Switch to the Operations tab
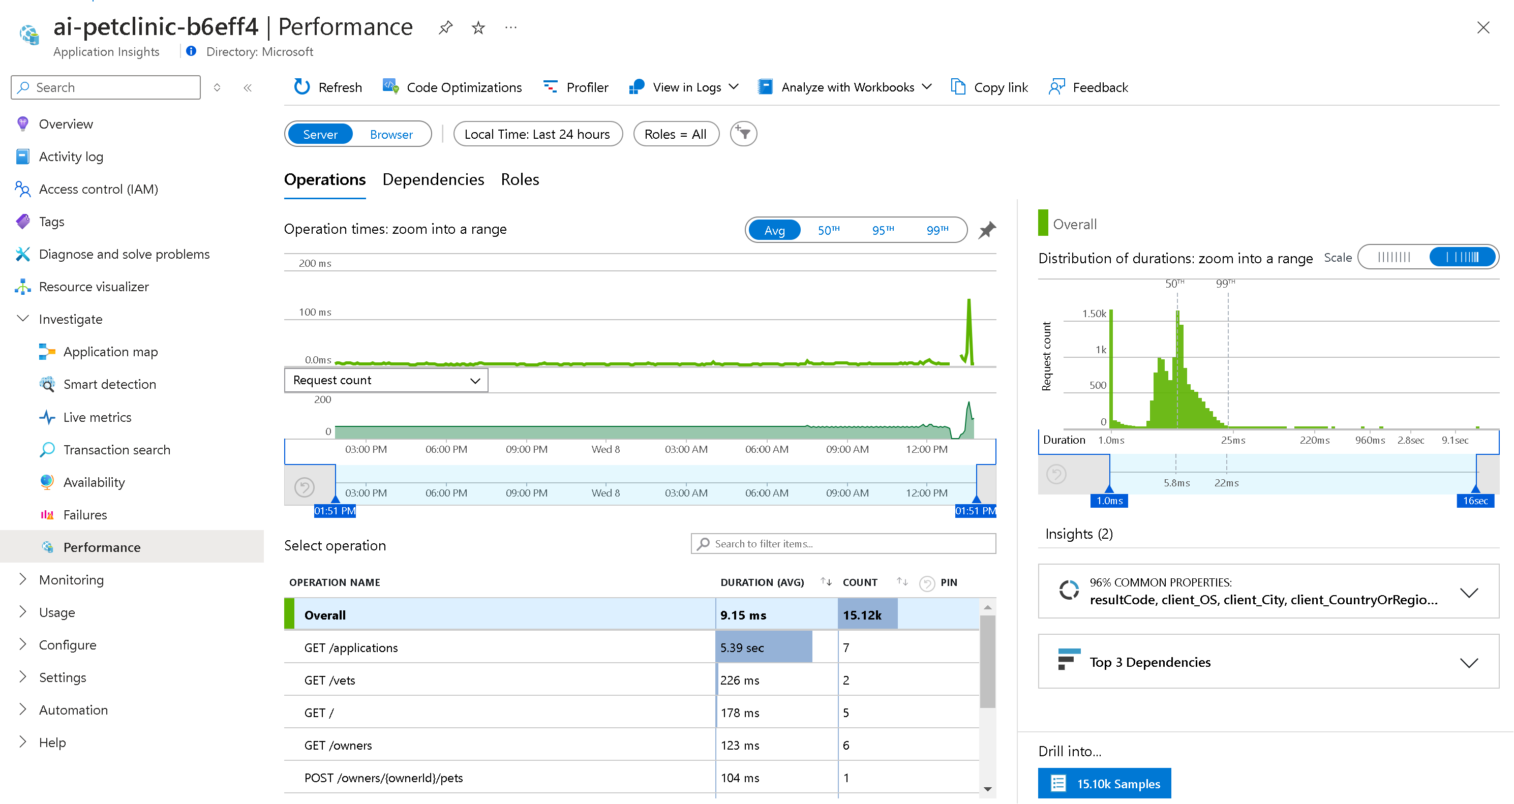 click(x=324, y=180)
